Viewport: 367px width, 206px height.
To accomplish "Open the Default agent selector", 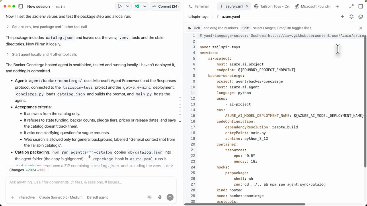I will coord(97,197).
